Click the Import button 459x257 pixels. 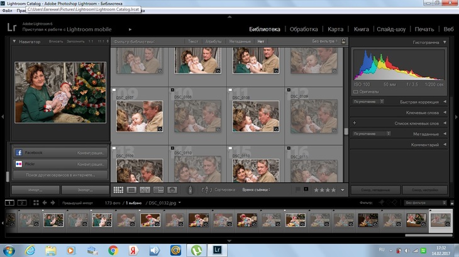pyautogui.click(x=35, y=190)
